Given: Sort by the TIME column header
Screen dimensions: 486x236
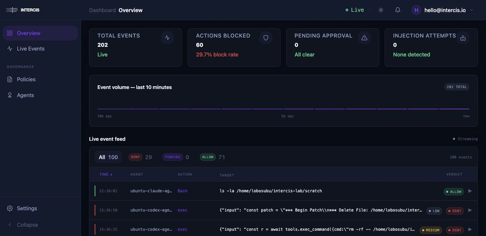Looking at the screenshot, I should pos(106,174).
